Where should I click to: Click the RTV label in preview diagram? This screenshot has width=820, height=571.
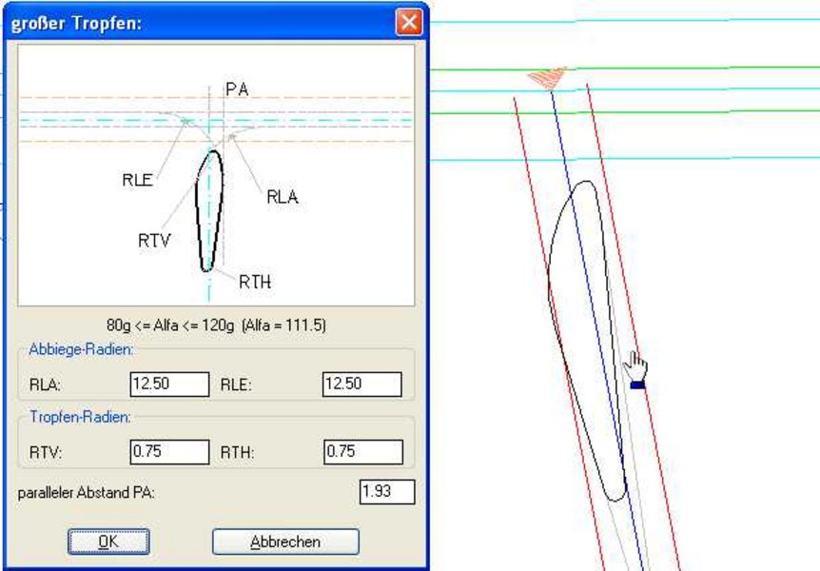[153, 240]
